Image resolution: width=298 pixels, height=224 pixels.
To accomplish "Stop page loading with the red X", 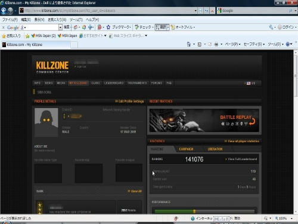I will click(x=212, y=11).
